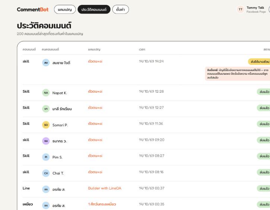270x210 pixels.
Task: Open ตัวตน+ai campaign link for Chai T.
Action: pos(95,172)
